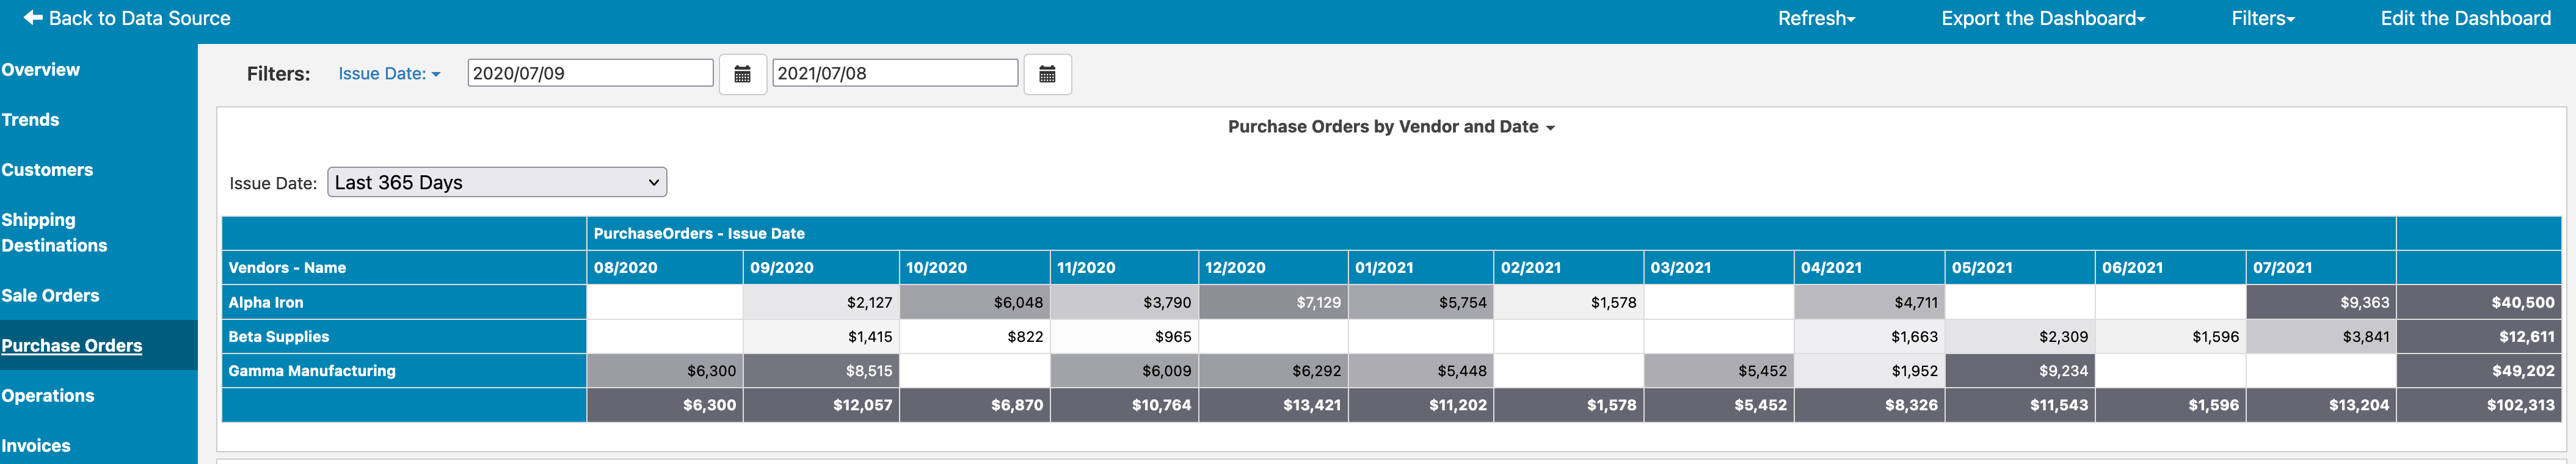Click the PurchaseOrders - Issue Date header
Viewport: 2576px width, 464px height.
1491,233
